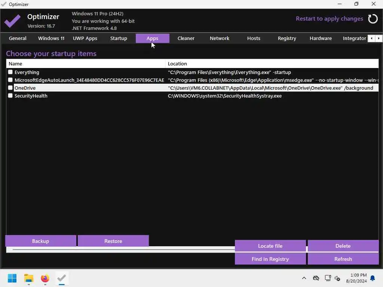Open the UWP Apps tab

point(85,38)
